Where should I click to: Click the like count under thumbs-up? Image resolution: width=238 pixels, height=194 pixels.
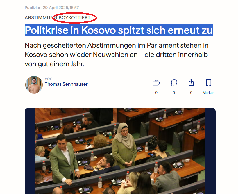click(156, 93)
